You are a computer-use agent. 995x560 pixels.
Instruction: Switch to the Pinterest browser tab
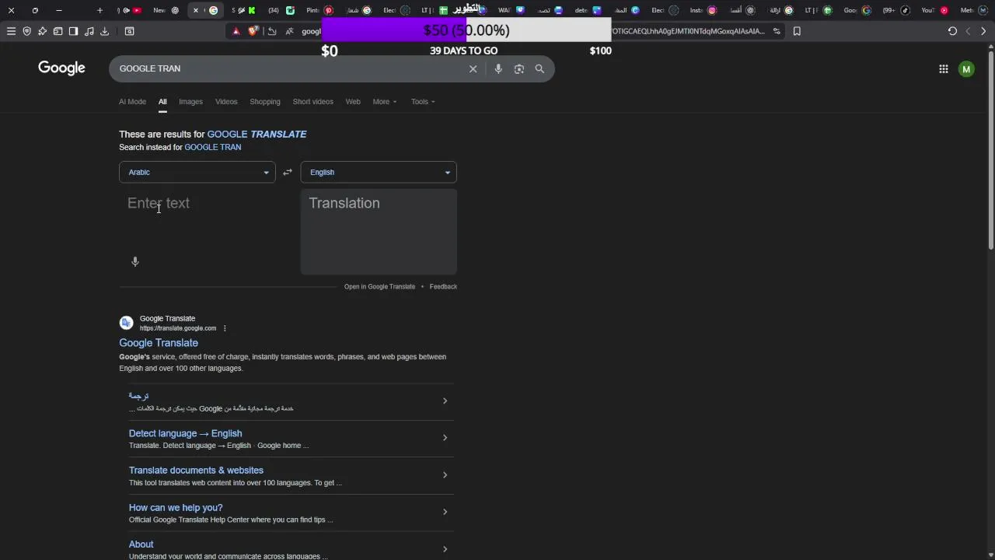pyautogui.click(x=319, y=10)
